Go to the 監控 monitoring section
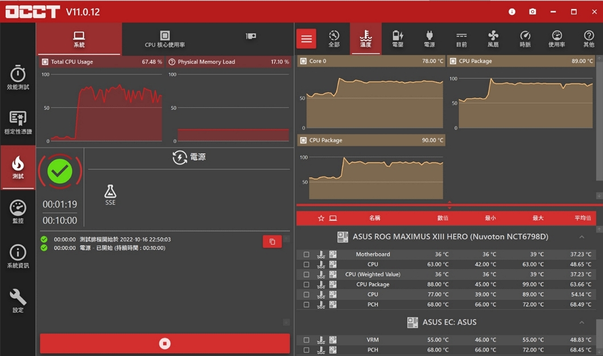 pos(18,212)
